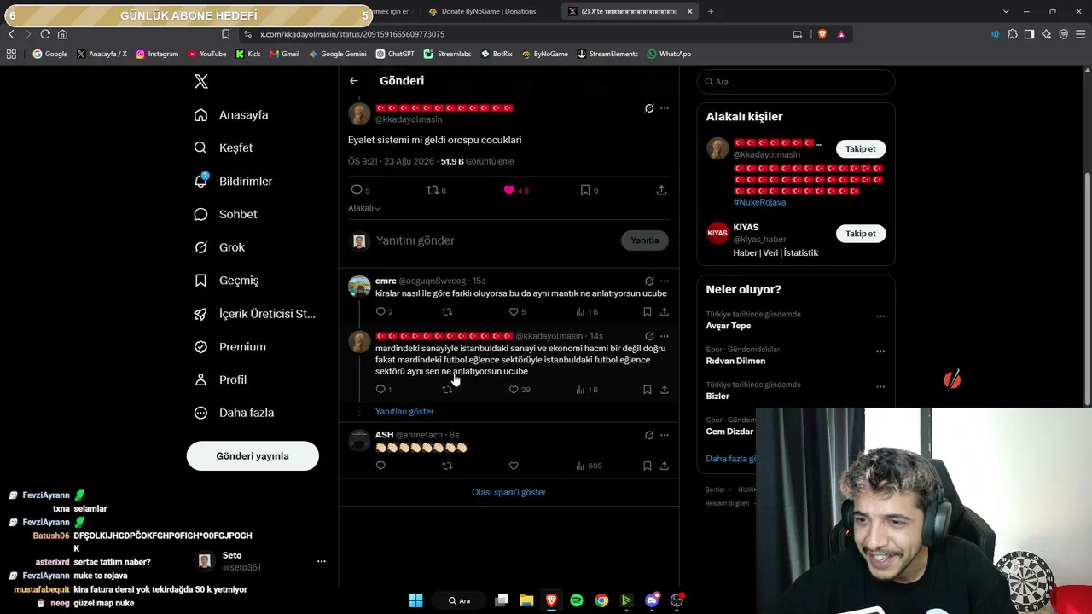
Task: Open Keşfet in the X sidebar
Action: (x=224, y=148)
